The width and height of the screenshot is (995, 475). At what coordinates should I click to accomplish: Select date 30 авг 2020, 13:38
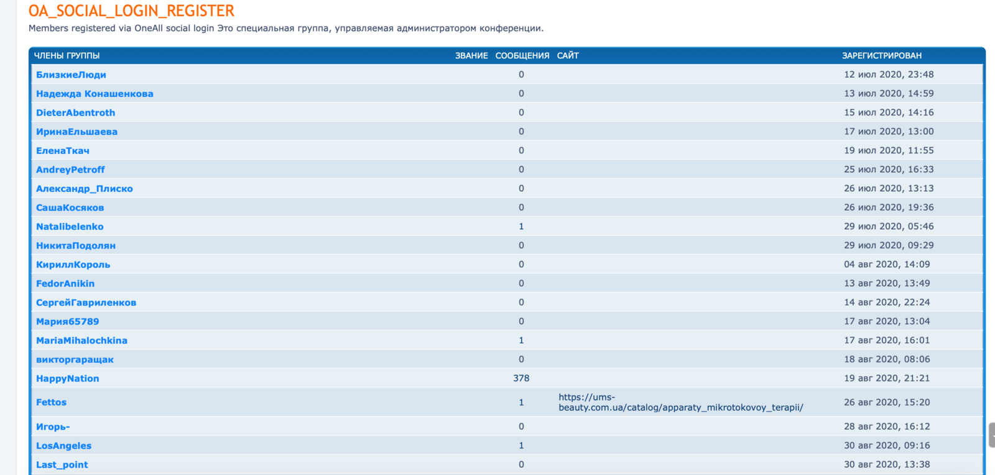click(x=887, y=464)
